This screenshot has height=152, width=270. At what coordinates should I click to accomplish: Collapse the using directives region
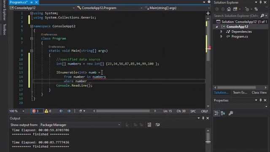32,13
